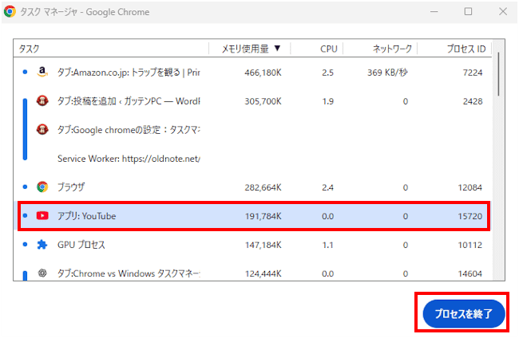The width and height of the screenshot is (519, 338).
Task: Sort by the ネットワーク column header
Action: (x=380, y=49)
